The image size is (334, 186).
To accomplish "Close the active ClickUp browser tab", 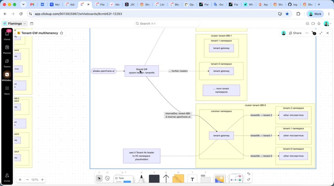I will (x=88, y=4).
